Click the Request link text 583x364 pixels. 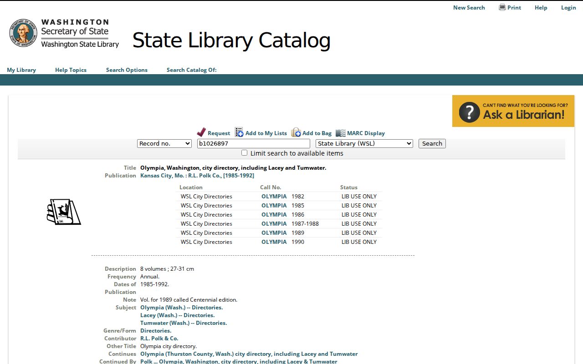(219, 133)
